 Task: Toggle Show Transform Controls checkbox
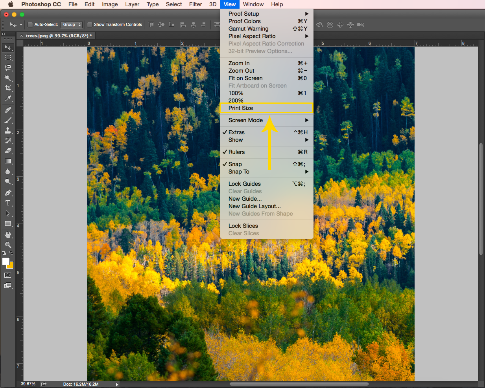click(x=90, y=25)
